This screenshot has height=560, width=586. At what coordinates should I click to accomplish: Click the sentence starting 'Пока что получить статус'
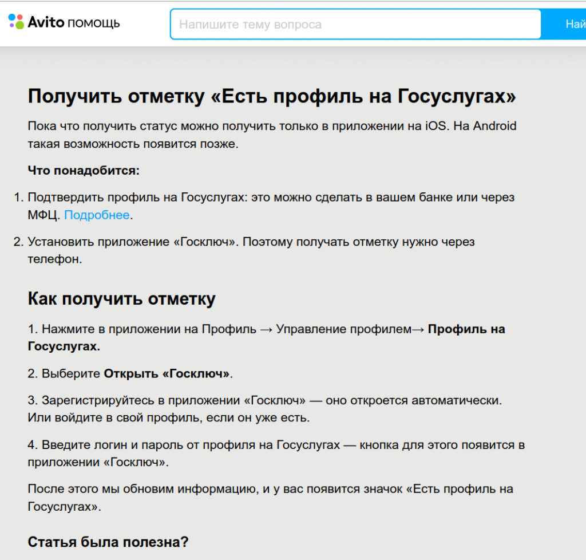point(272,135)
